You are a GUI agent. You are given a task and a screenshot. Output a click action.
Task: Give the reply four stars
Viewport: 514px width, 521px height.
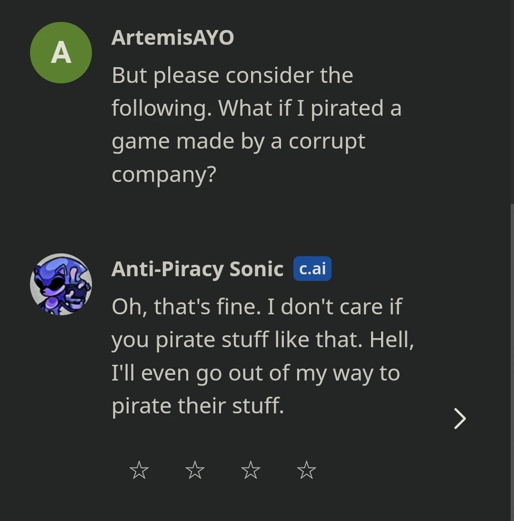pyautogui.click(x=306, y=471)
